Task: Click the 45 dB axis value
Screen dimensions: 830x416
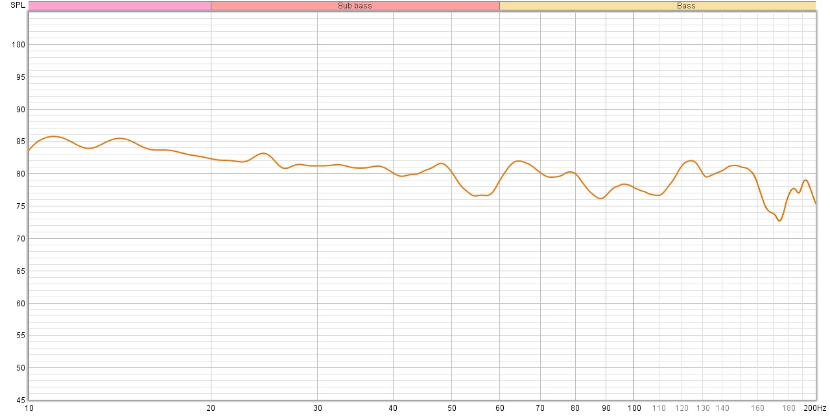Action: tap(21, 400)
